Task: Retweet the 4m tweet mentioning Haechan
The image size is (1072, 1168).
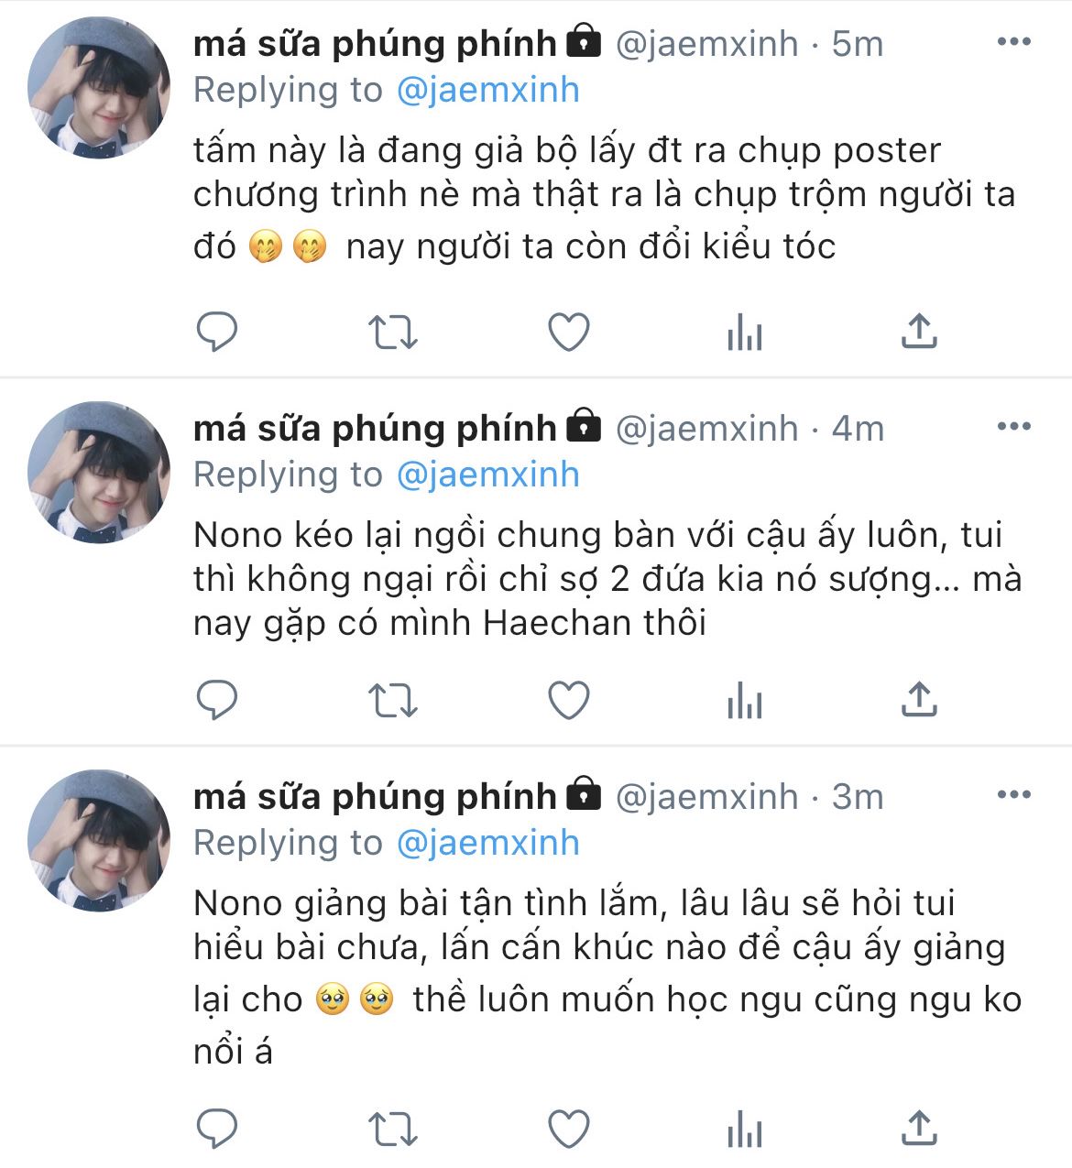Action: pyautogui.click(x=392, y=702)
